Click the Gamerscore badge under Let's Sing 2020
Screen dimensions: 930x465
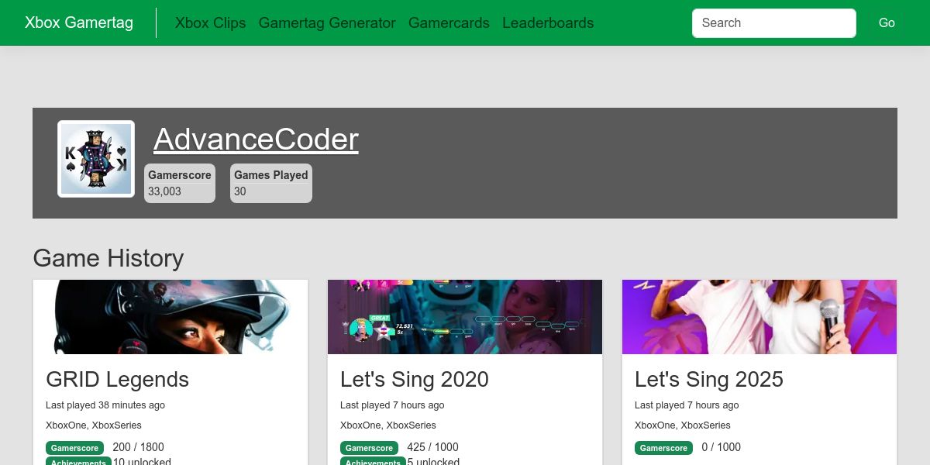[370, 448]
